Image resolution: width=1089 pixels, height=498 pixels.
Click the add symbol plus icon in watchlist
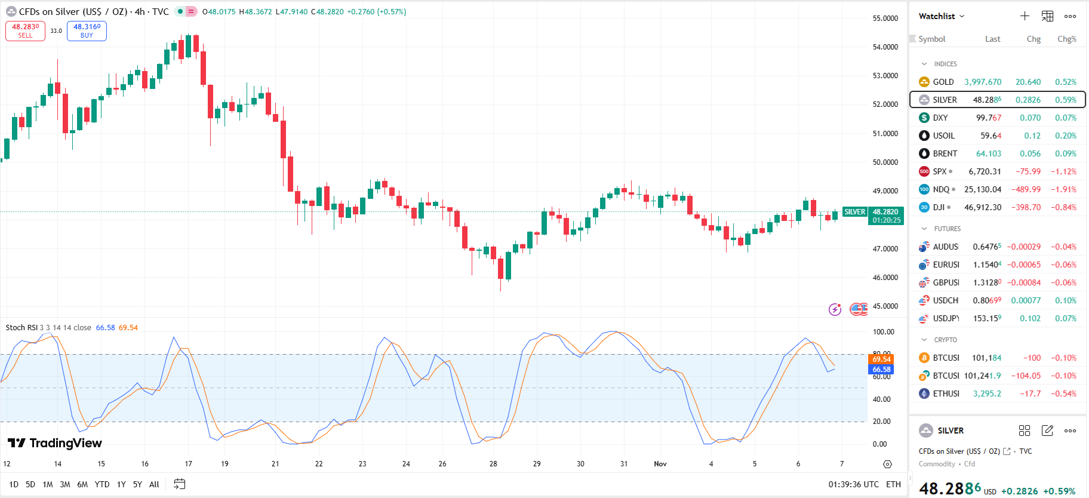(x=1025, y=16)
